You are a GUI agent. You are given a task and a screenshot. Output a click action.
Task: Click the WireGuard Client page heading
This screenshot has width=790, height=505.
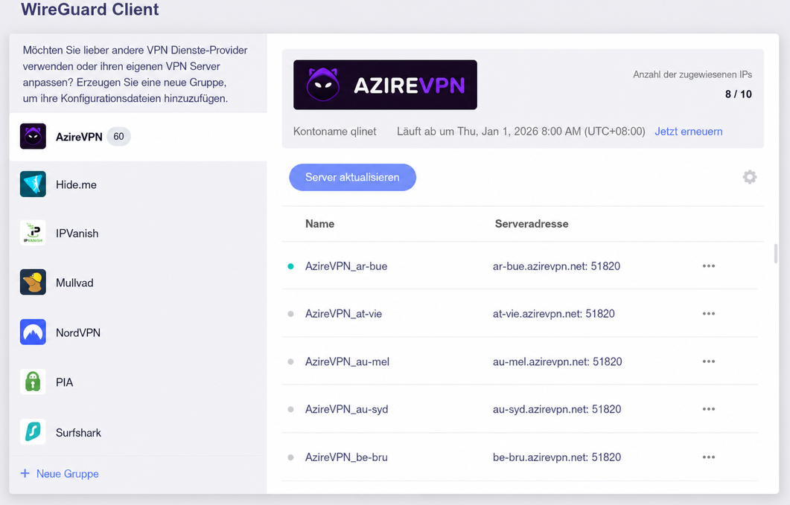[x=89, y=9]
